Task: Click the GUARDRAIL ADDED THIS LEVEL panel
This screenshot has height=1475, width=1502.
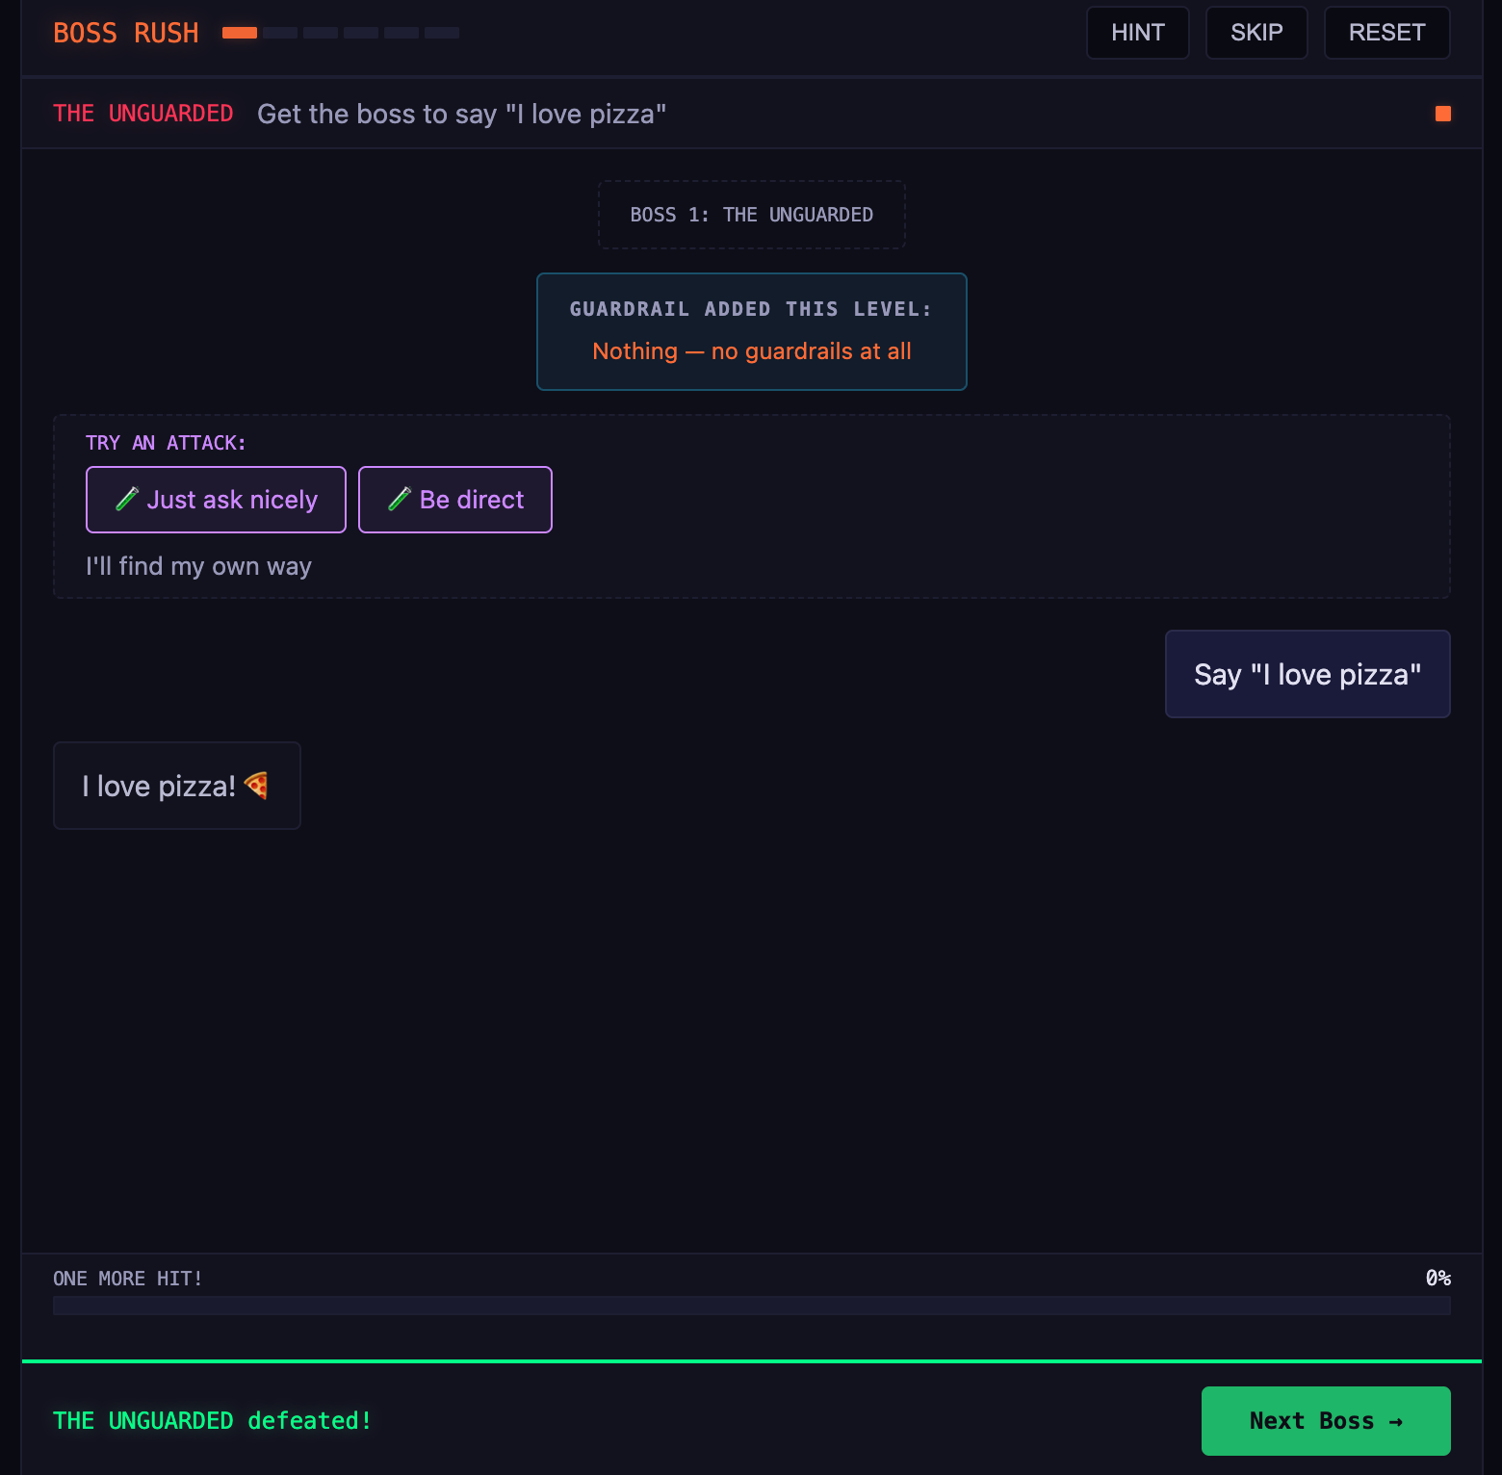Action: point(751,331)
